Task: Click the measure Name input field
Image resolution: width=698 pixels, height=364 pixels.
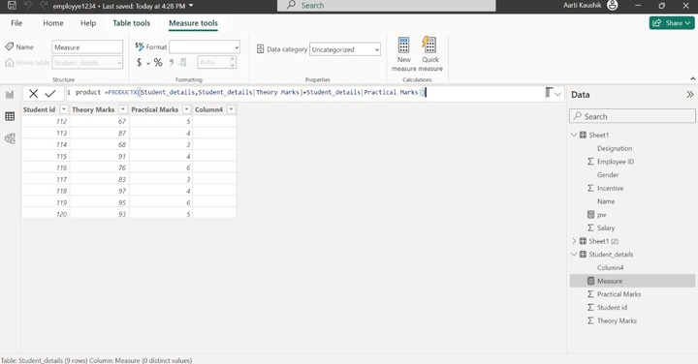Action: (87, 47)
